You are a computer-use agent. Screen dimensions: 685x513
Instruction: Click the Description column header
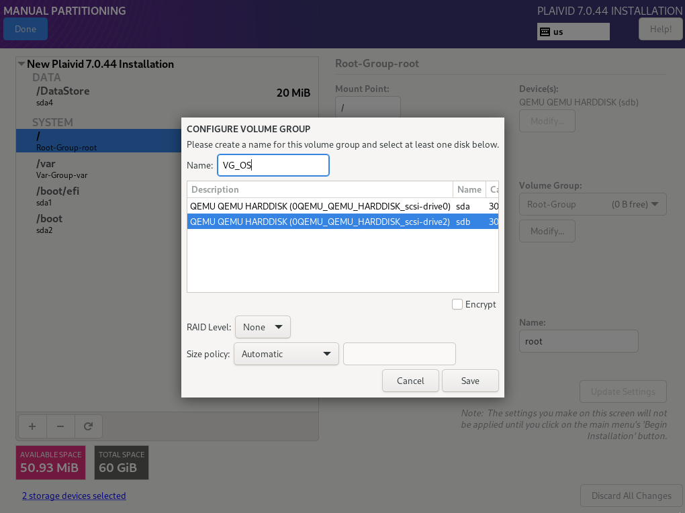(x=320, y=189)
